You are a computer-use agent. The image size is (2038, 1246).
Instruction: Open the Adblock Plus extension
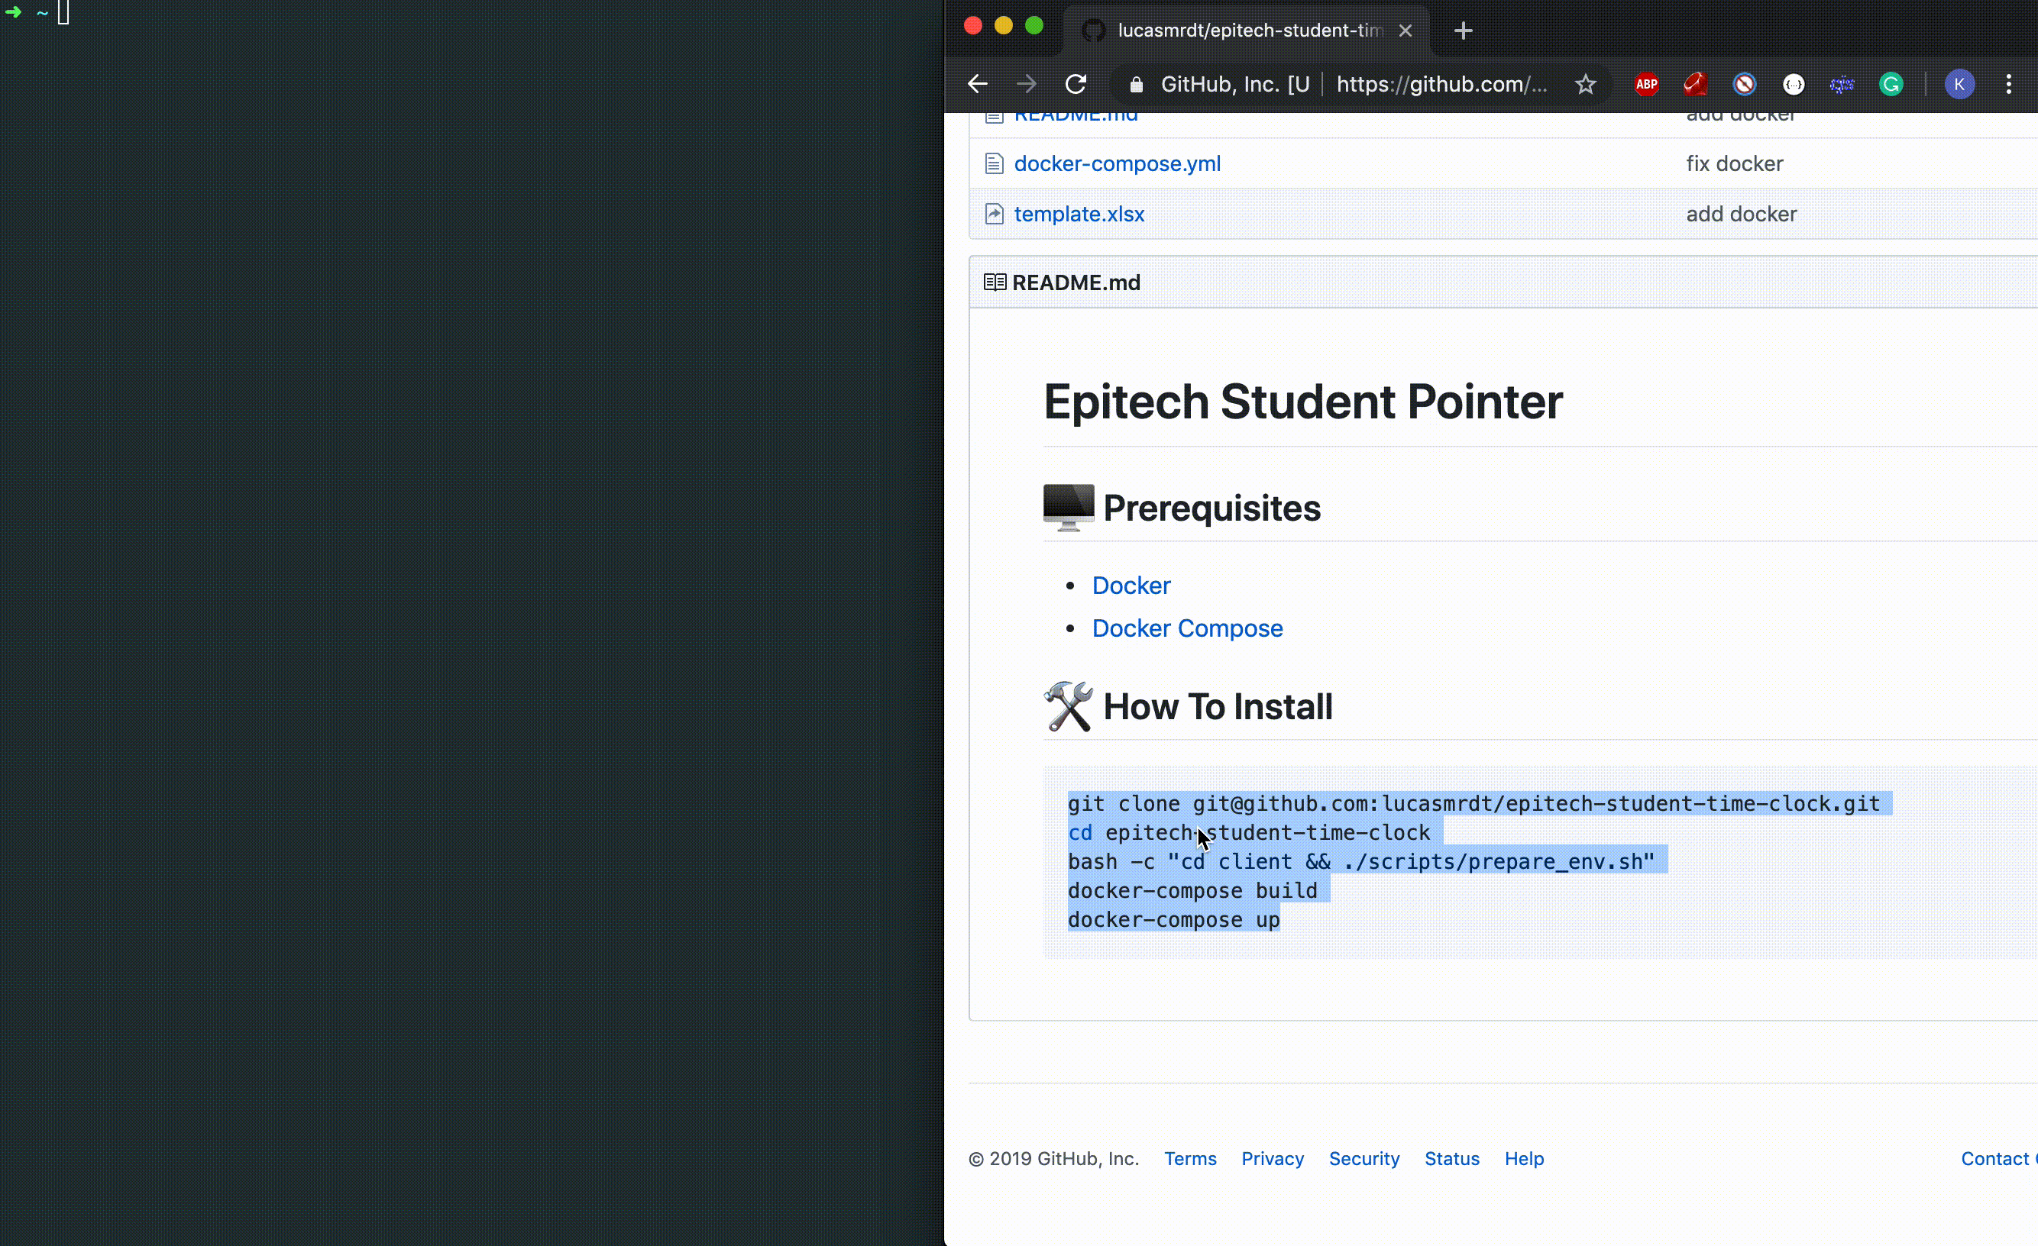coord(1646,84)
